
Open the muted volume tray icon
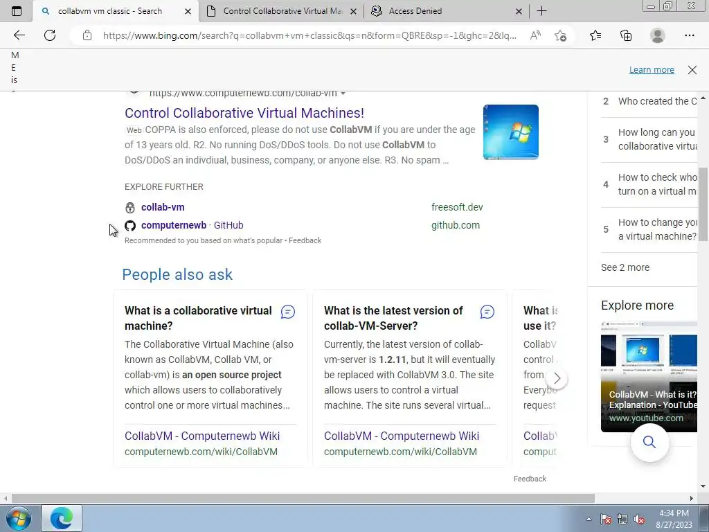pyautogui.click(x=639, y=519)
